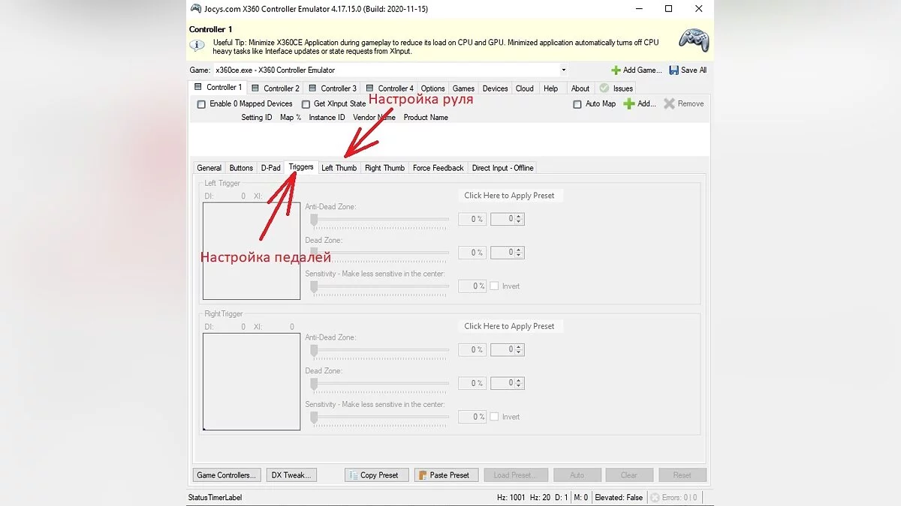Click the green plus Add device icon
The image size is (901, 506).
pyautogui.click(x=629, y=104)
